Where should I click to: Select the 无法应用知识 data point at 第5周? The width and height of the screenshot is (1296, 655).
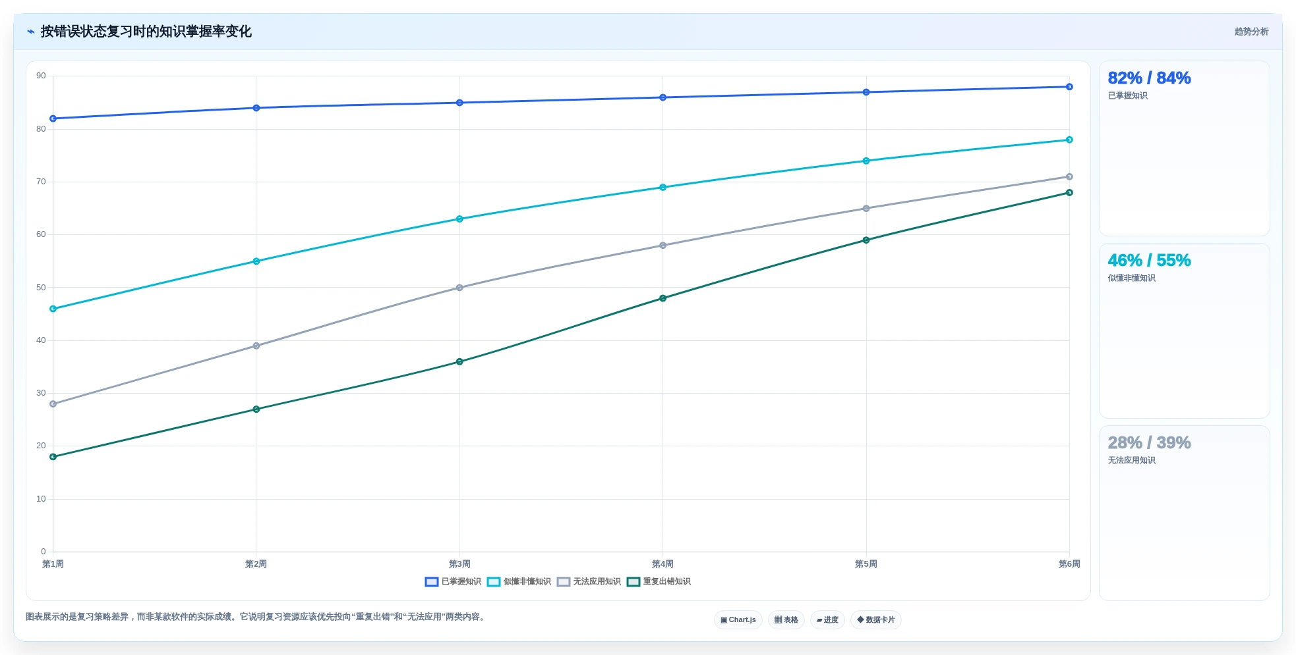(866, 209)
